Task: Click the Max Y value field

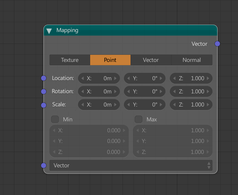Action: (173, 141)
